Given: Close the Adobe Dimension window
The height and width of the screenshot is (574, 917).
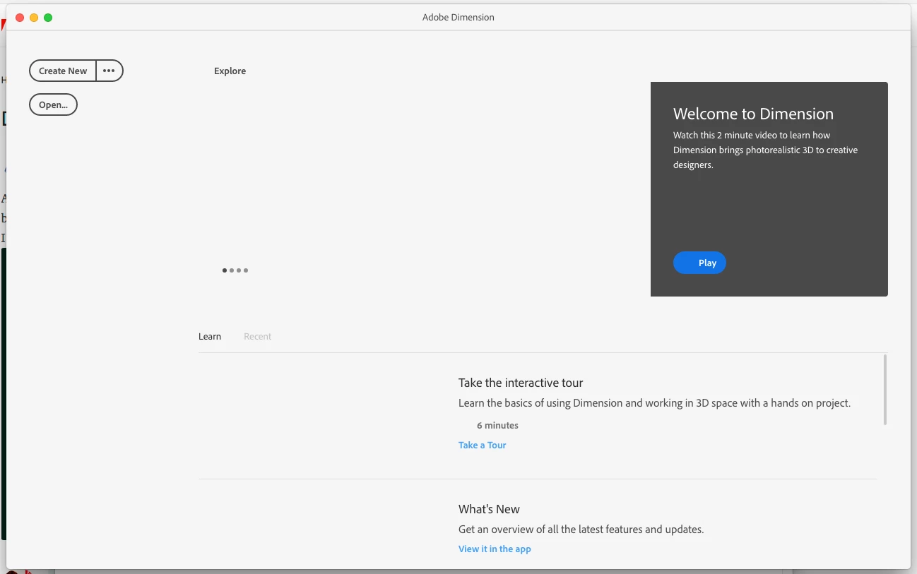Looking at the screenshot, I should (20, 18).
